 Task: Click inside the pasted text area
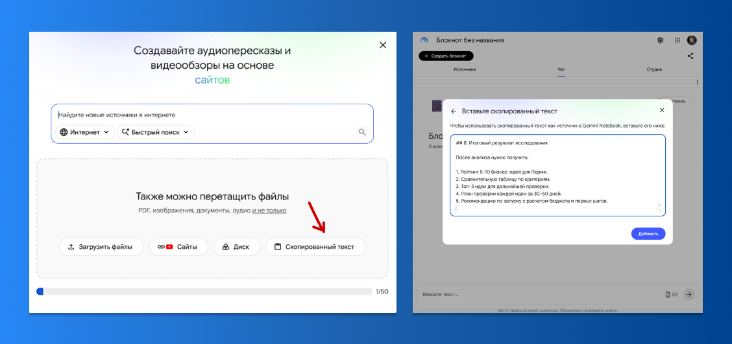pyautogui.click(x=558, y=176)
